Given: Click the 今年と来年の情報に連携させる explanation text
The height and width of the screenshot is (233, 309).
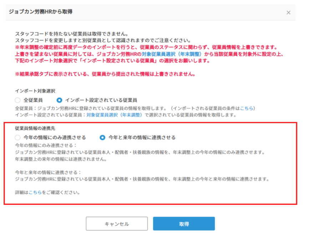Looking at the screenshot, I should tap(125, 178).
